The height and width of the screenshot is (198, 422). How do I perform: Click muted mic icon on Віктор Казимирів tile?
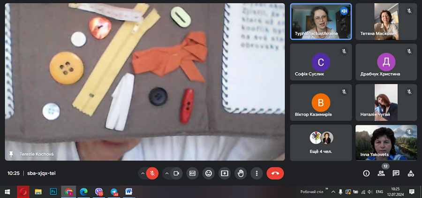pyautogui.click(x=344, y=91)
